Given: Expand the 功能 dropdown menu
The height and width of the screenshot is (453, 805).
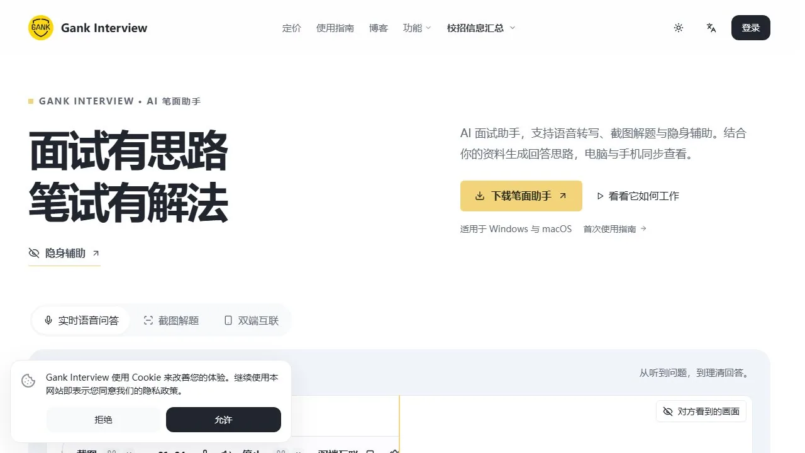Looking at the screenshot, I should point(417,28).
